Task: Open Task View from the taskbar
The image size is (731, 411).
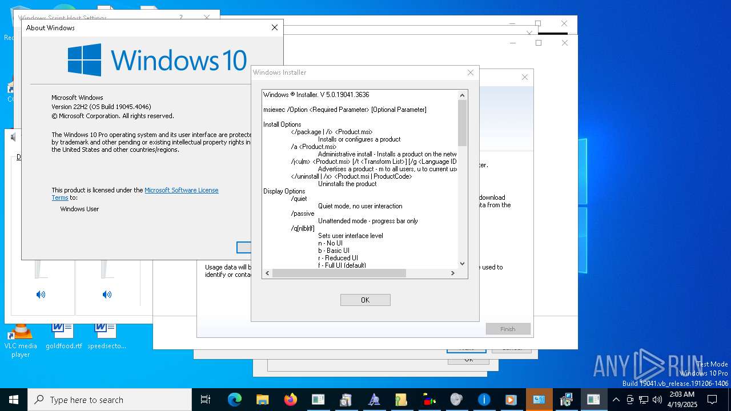Action: tap(206, 400)
